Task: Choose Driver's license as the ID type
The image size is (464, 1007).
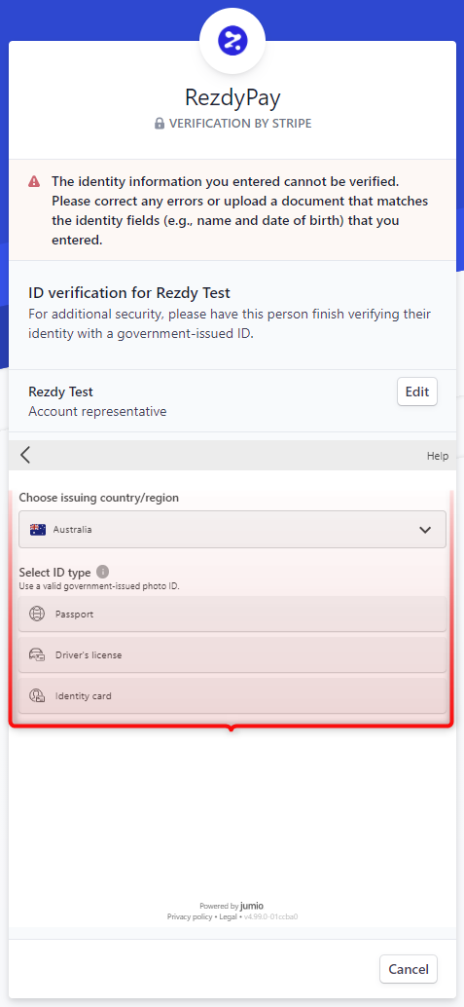Action: coord(232,655)
